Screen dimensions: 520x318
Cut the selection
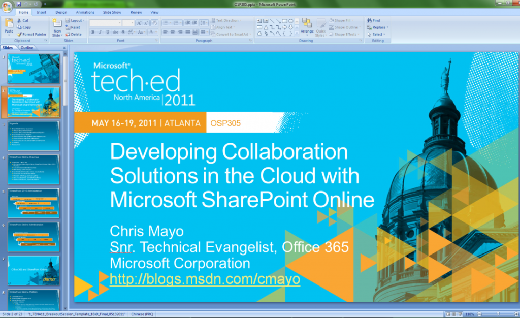coord(23,20)
